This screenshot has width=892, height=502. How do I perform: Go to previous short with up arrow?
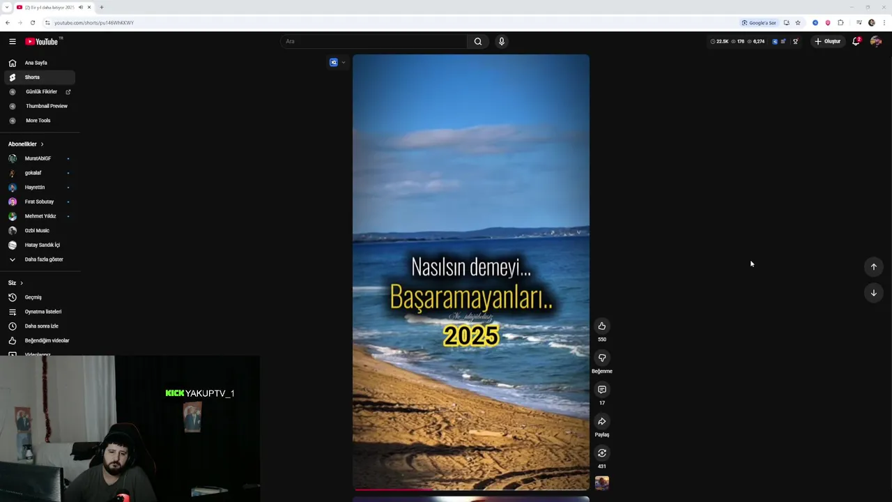(874, 266)
